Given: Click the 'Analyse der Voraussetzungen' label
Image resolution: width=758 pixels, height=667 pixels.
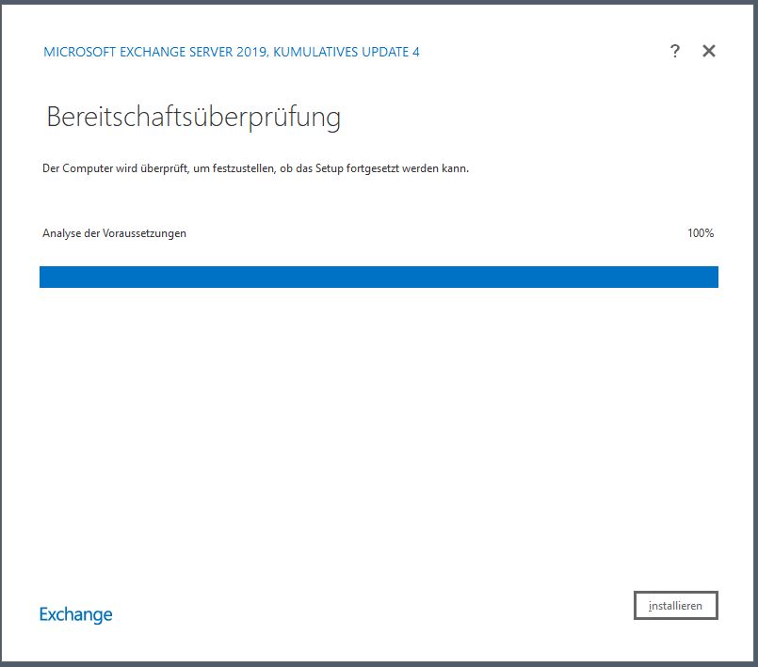Looking at the screenshot, I should pos(114,233).
